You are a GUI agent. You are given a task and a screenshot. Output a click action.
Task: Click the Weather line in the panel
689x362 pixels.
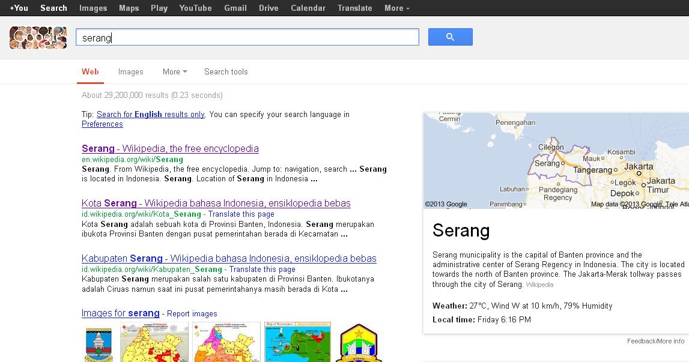click(523, 306)
